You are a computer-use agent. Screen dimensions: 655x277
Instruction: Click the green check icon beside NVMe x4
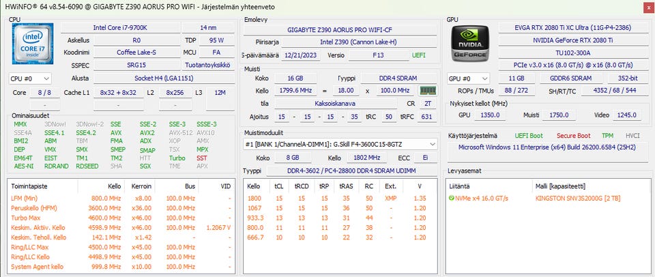(451, 199)
